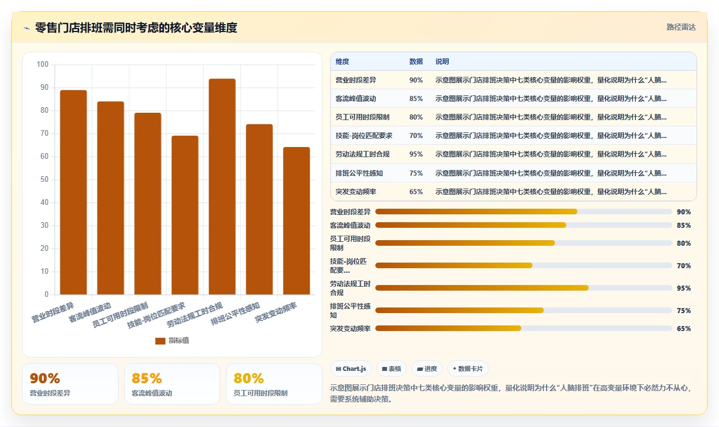Click the 排班公平性感知 progress bar
The image size is (719, 427).
click(x=524, y=310)
